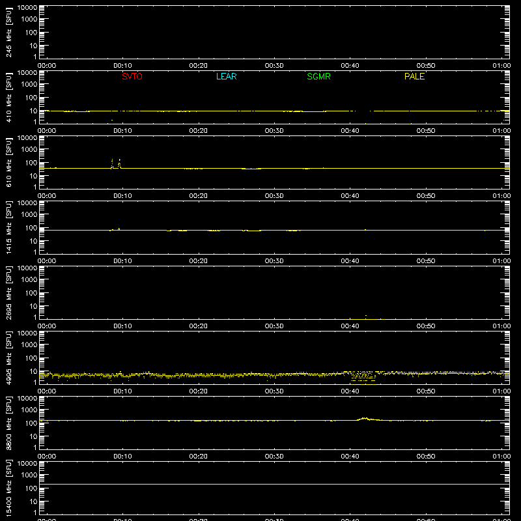
Task: Click the cyan LEAR station label
Action: (226, 76)
